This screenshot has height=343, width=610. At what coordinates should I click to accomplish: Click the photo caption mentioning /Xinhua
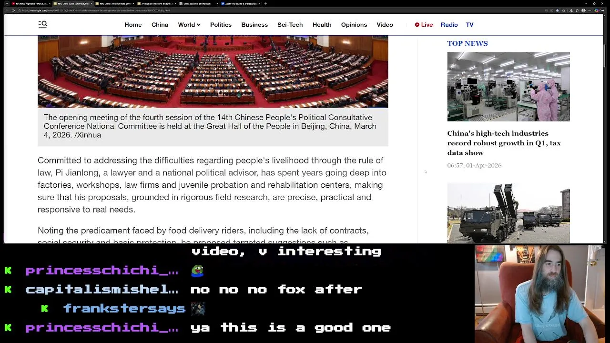click(x=210, y=126)
